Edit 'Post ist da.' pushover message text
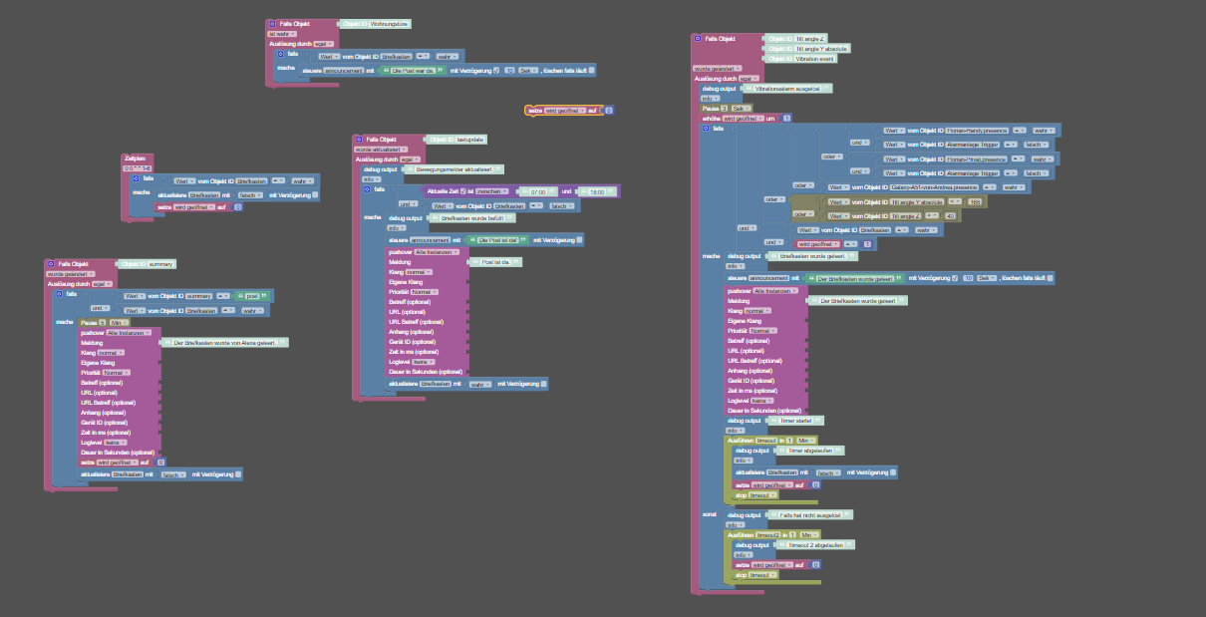Viewport: 1206px width, 617px height. [496, 262]
